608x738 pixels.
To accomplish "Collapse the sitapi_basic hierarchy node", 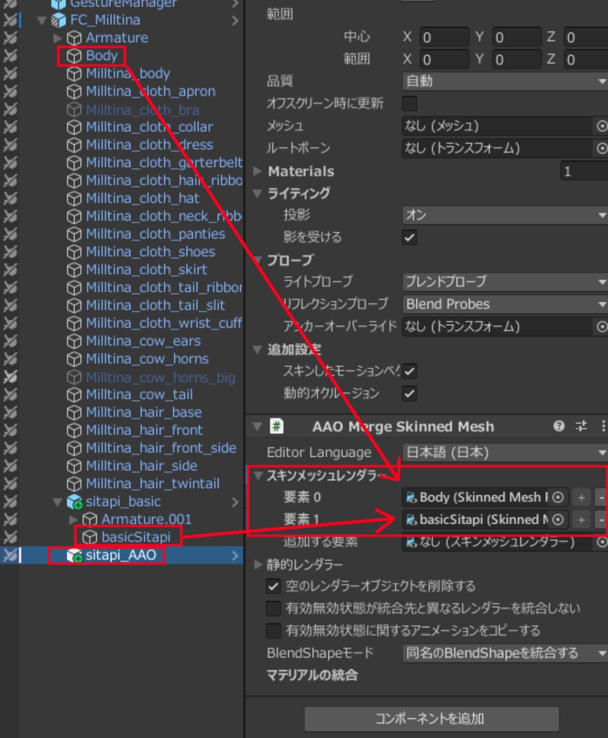I will point(58,502).
